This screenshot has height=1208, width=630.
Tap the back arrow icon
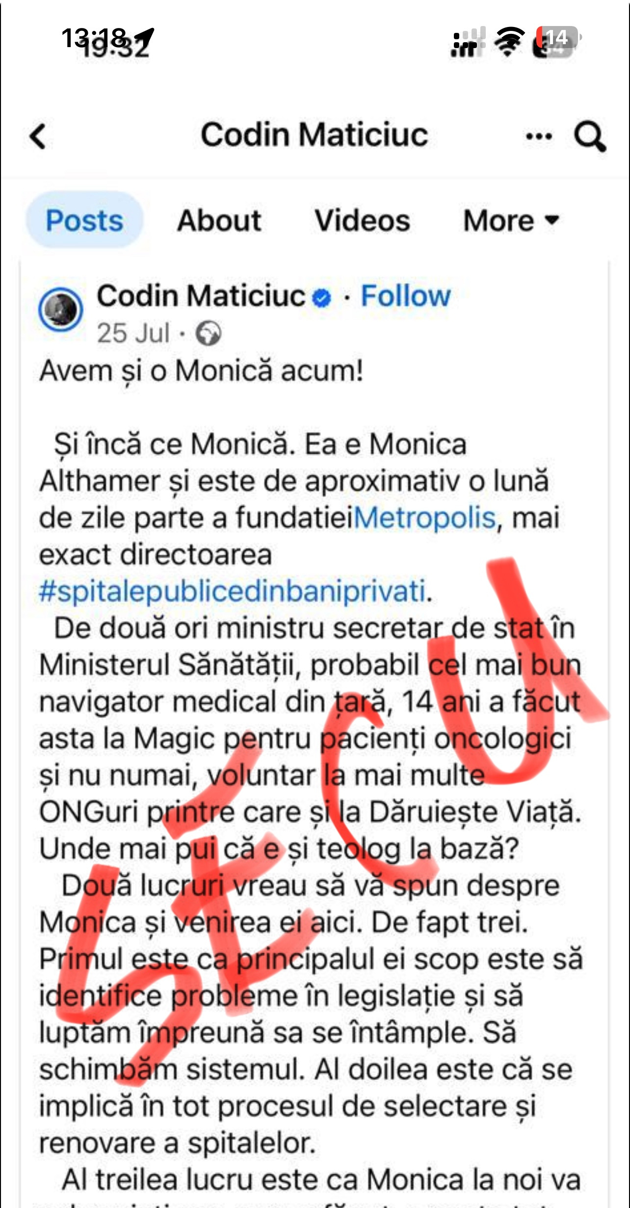click(x=38, y=136)
